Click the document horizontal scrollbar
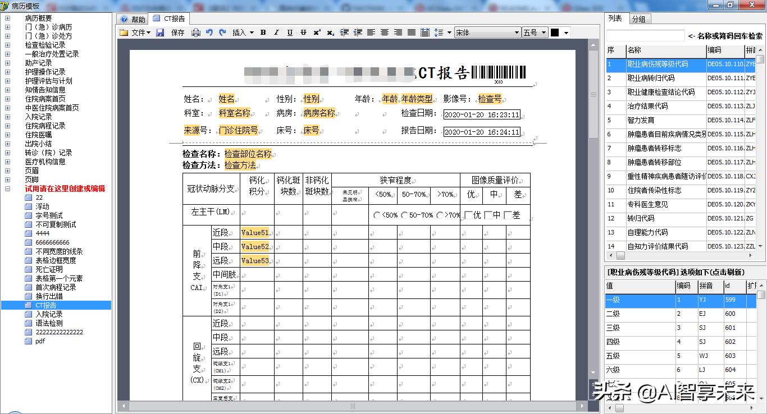This screenshot has height=414, width=767. (x=353, y=406)
